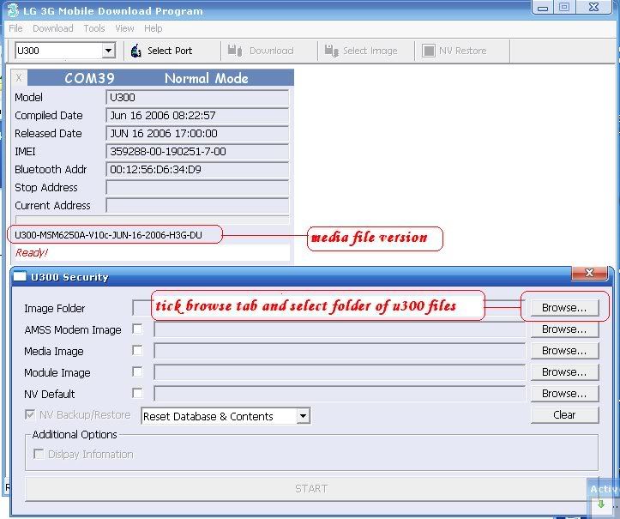This screenshot has height=519, width=620.
Task: Click the Clear button
Action: pyautogui.click(x=564, y=414)
